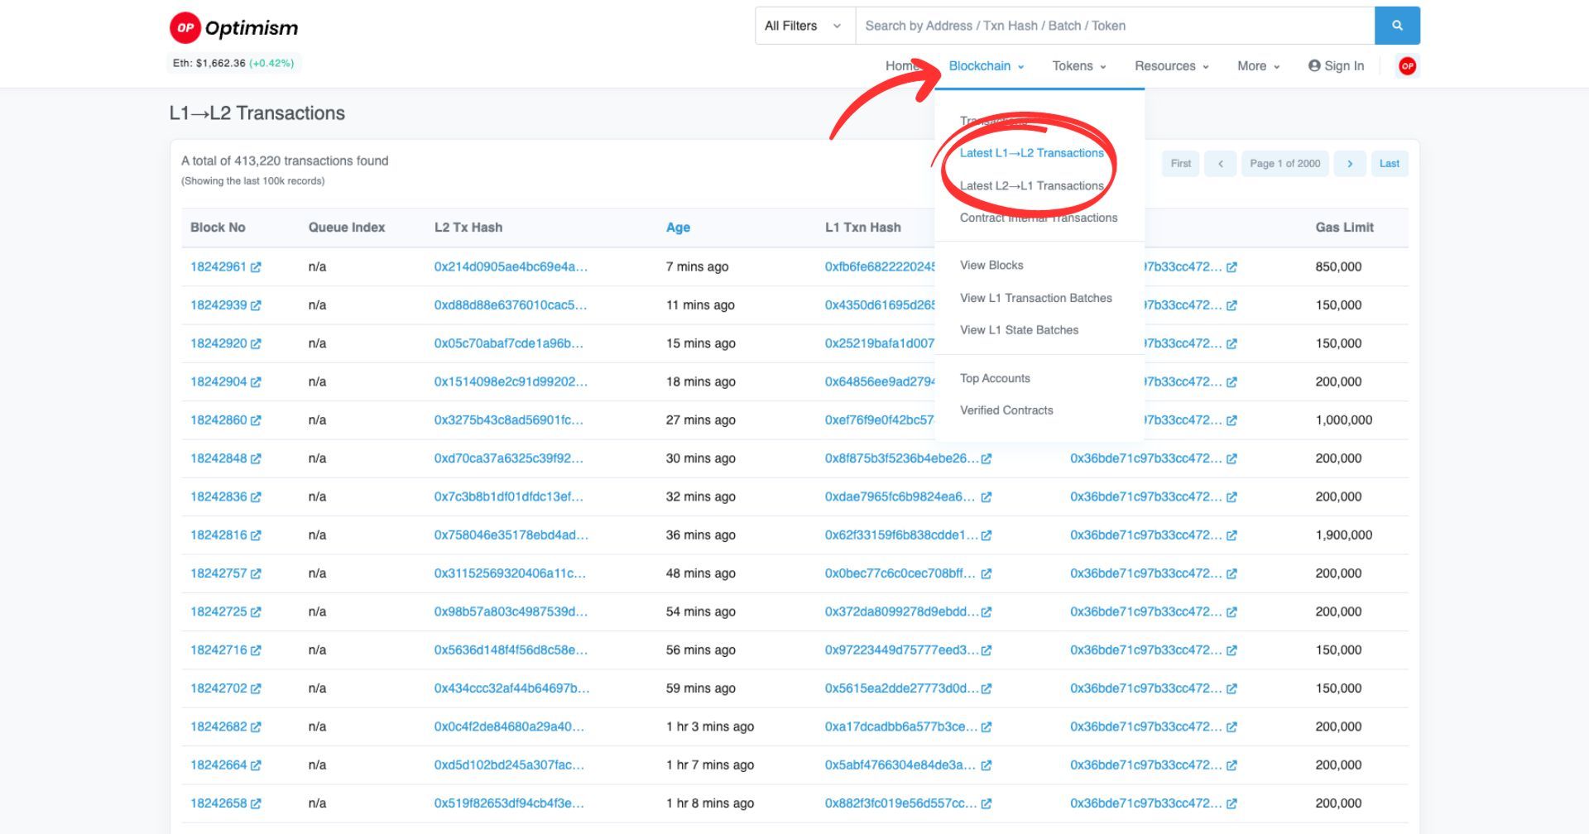Open block number 18242716
This screenshot has height=834, width=1589.
pyautogui.click(x=218, y=649)
